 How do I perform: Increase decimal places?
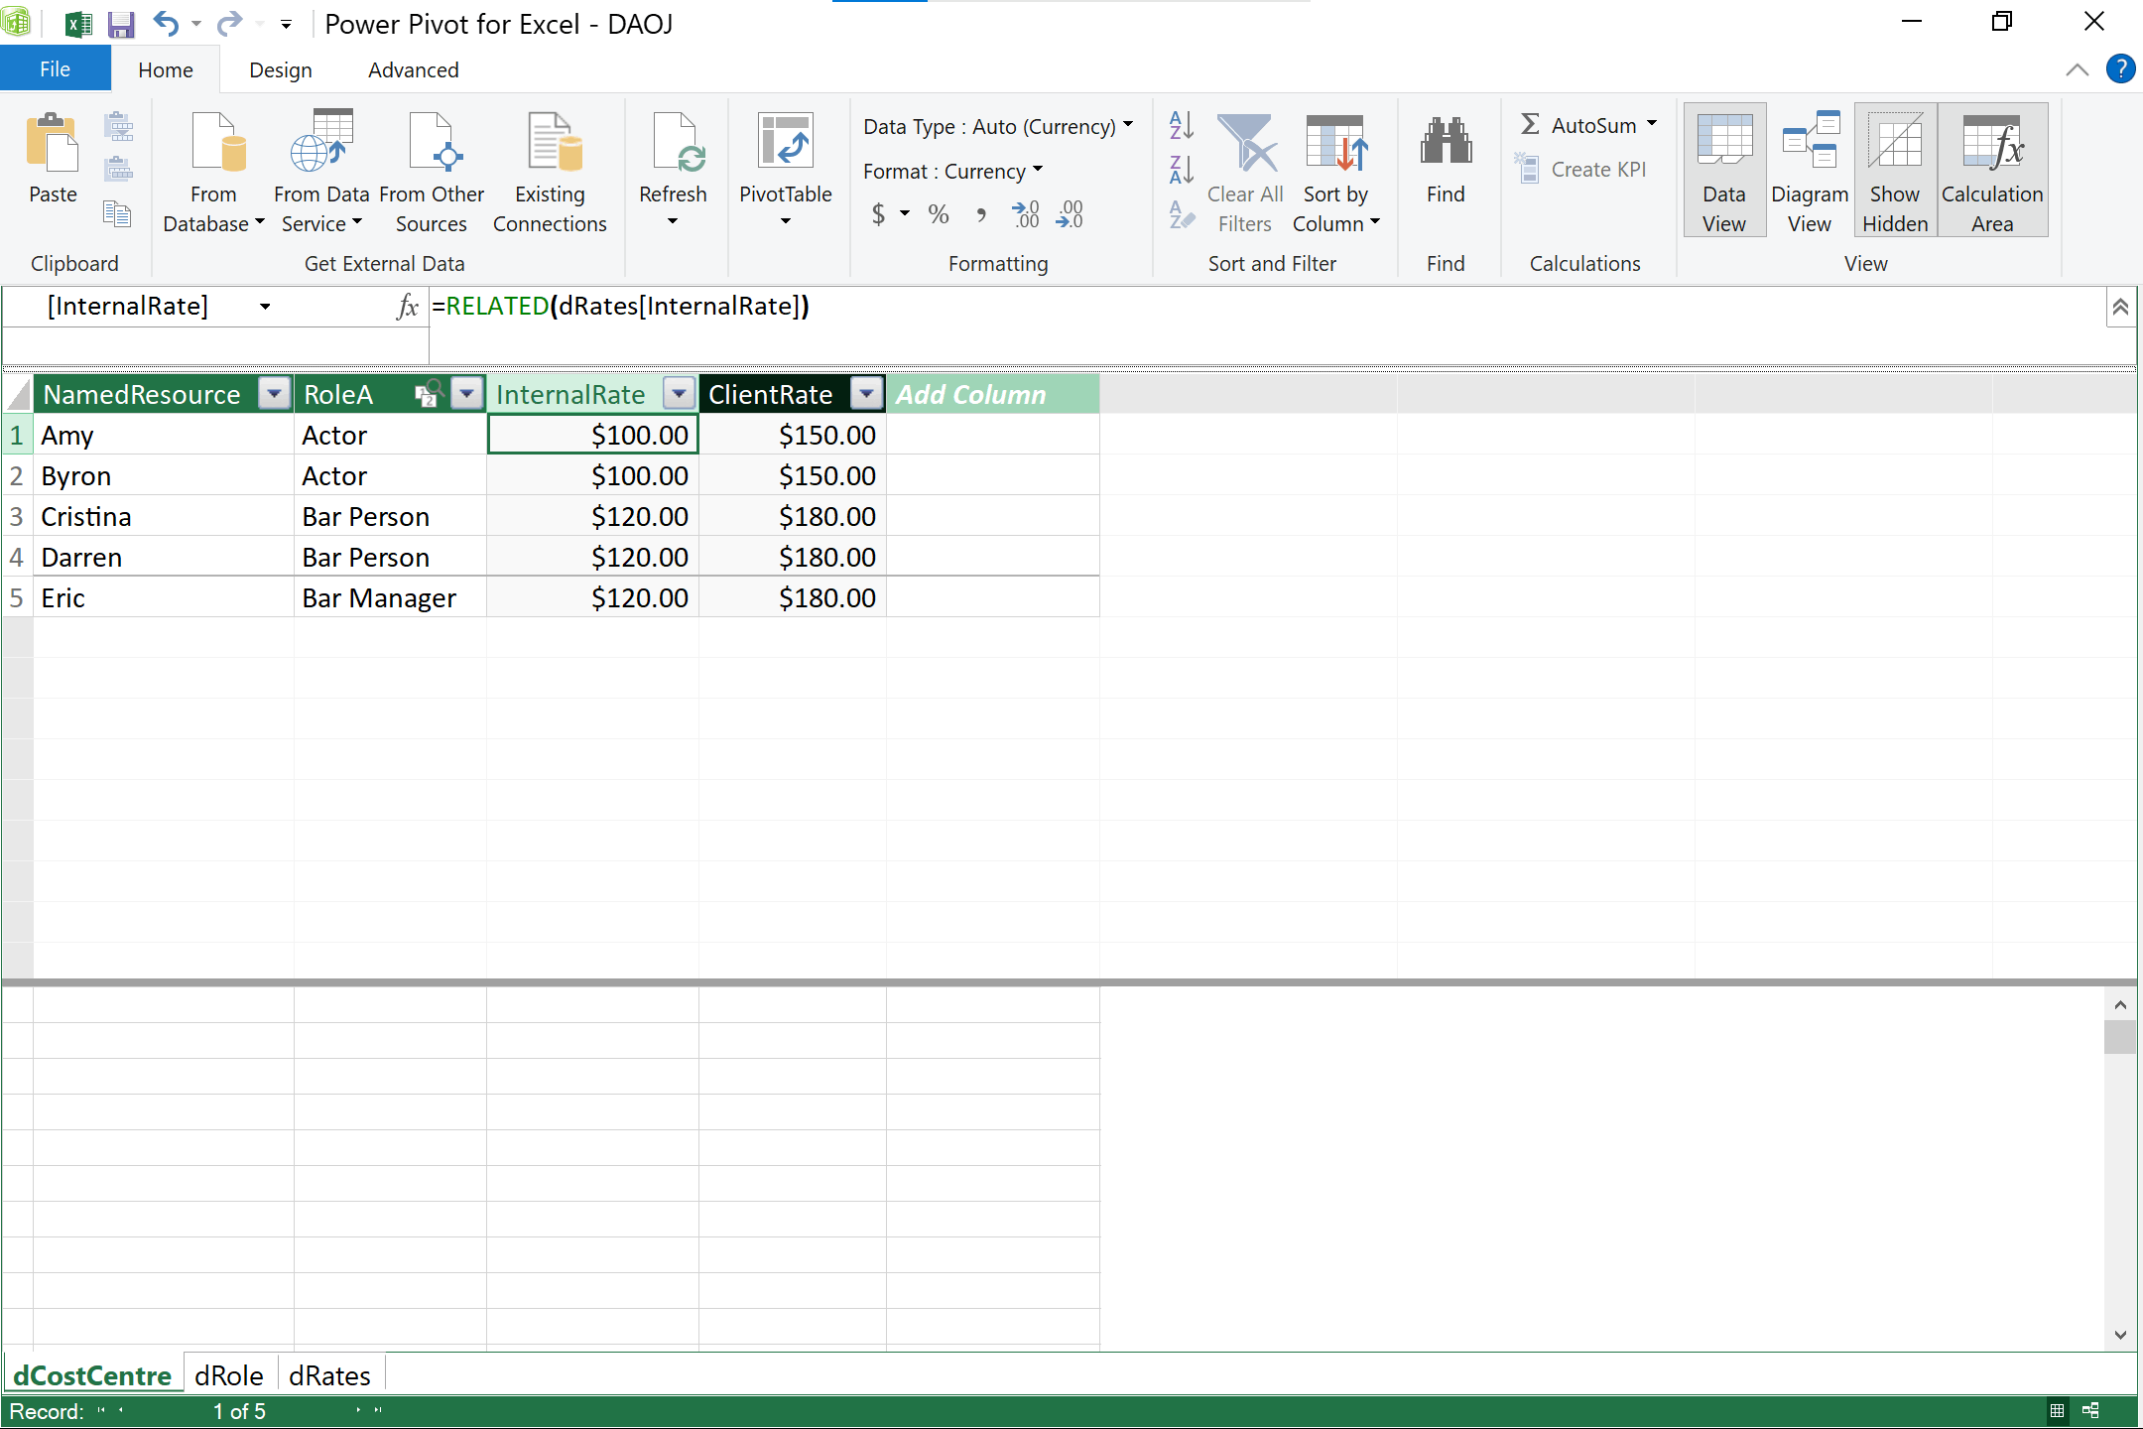click(x=1026, y=214)
